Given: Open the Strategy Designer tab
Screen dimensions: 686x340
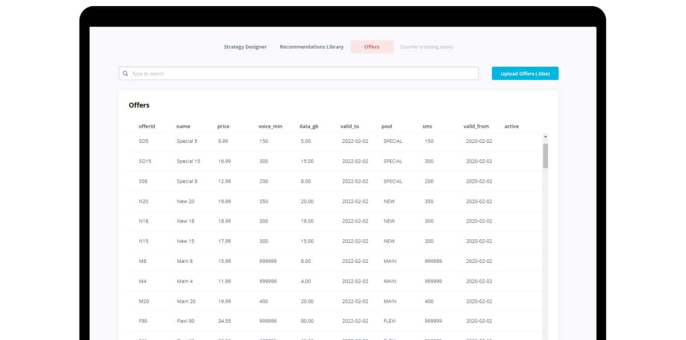Looking at the screenshot, I should pos(245,47).
